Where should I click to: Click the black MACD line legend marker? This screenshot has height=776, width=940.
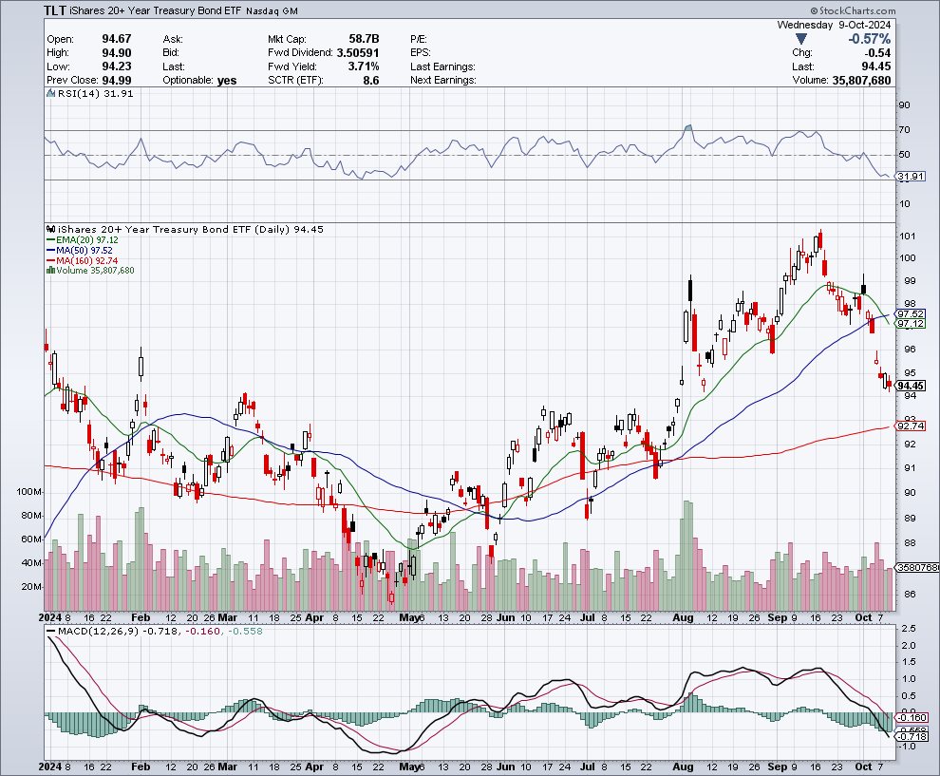(51, 631)
